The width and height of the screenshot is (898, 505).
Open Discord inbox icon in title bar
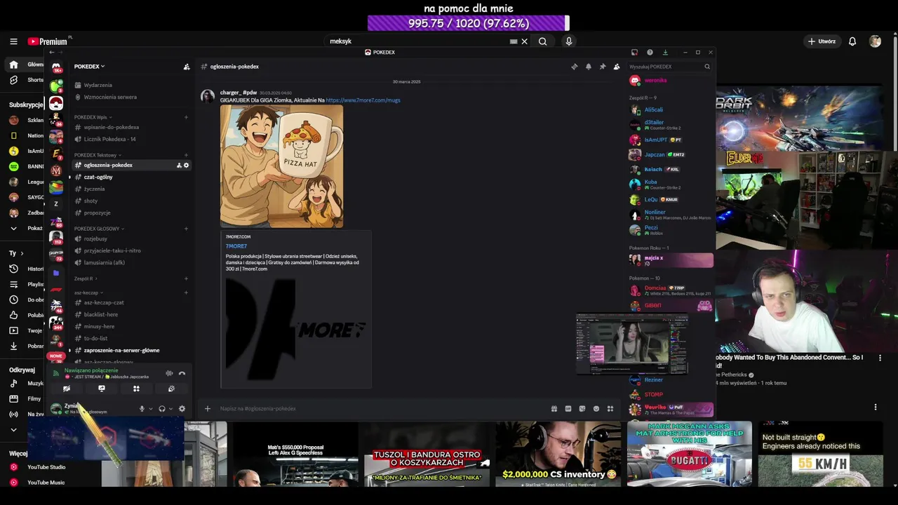[x=634, y=52]
